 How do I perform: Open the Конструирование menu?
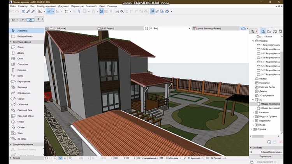point(46,6)
